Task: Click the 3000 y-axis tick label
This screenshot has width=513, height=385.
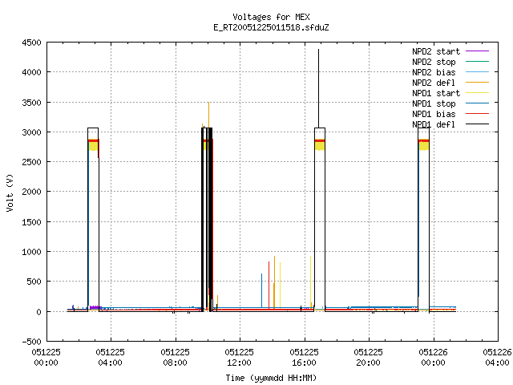Action: pos(32,132)
